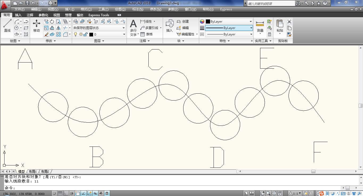363x196 pixels.
Task: Toggle Snap Mode in status bar
Action: click(55, 193)
